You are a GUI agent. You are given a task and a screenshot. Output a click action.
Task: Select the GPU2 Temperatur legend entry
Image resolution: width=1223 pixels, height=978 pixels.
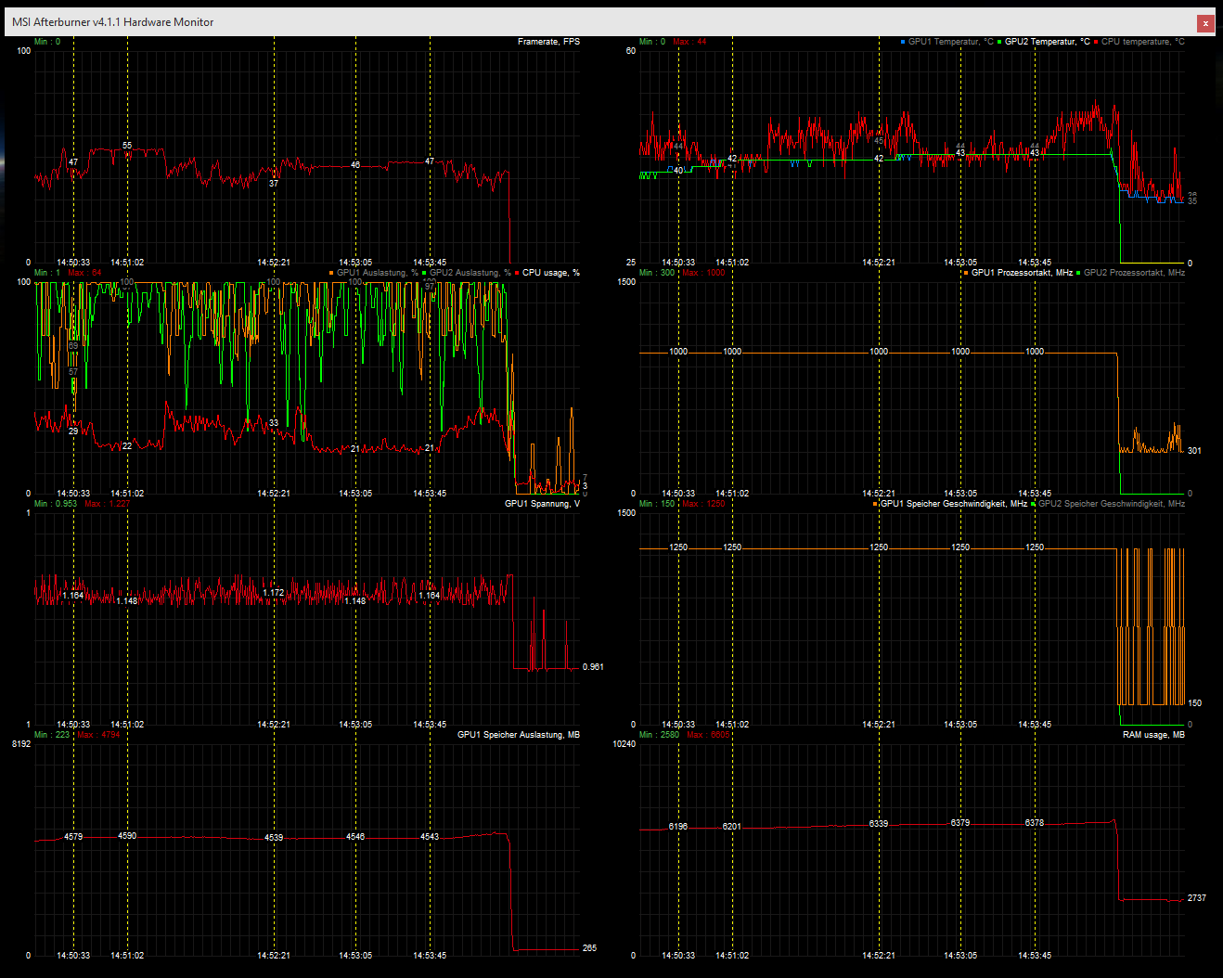click(x=1047, y=42)
